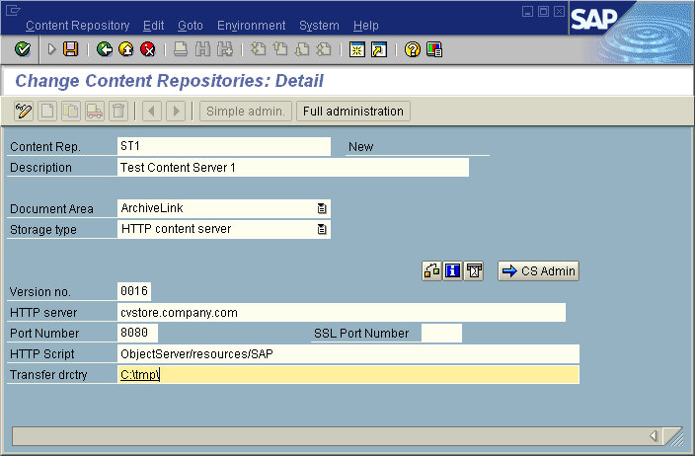Open the Environment menu
Screen dimensions: 695x456
point(251,26)
